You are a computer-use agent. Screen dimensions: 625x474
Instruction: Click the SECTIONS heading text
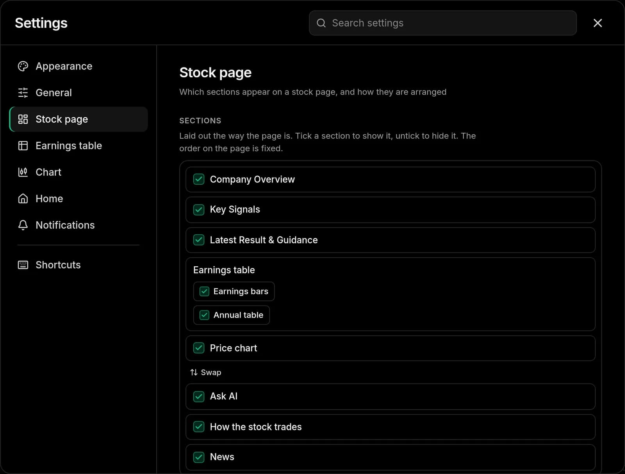click(200, 121)
